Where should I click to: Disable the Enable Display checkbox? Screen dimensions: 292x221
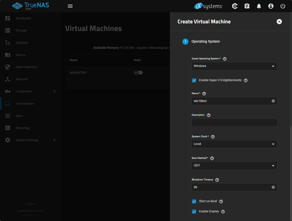pyautogui.click(x=194, y=212)
